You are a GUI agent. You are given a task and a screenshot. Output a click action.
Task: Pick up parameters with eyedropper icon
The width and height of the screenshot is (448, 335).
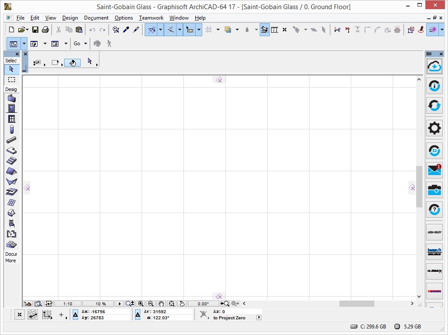[x=126, y=30]
